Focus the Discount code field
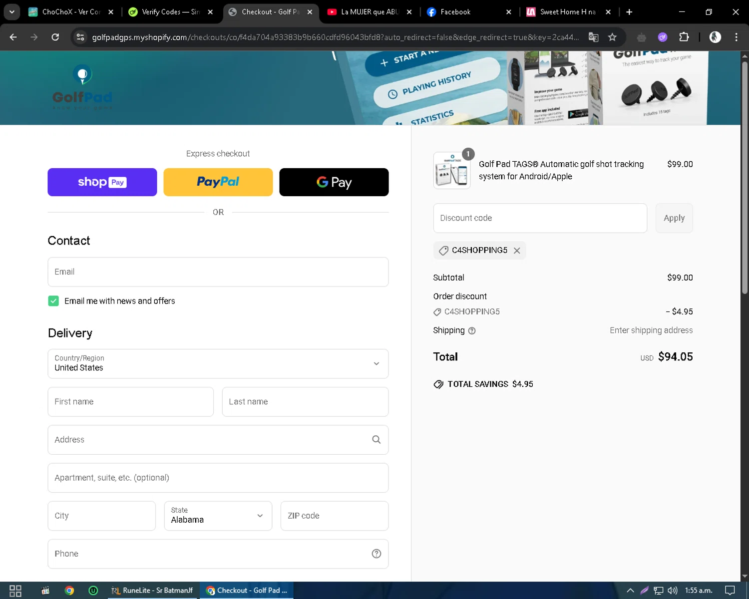This screenshot has height=599, width=749. [540, 218]
